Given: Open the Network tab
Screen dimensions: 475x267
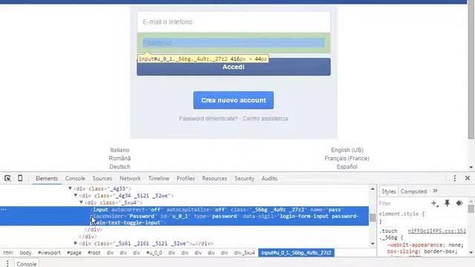Looking at the screenshot, I should click(x=130, y=178).
